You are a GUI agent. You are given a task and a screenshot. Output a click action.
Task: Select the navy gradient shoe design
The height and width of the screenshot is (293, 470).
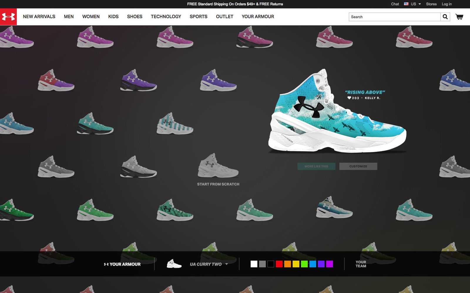click(334, 207)
